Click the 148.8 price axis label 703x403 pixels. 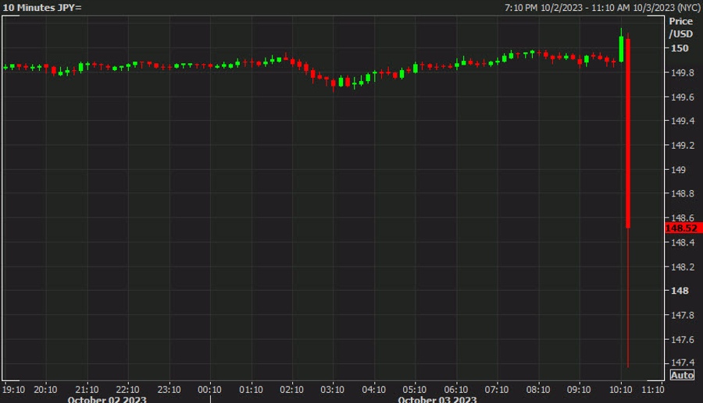[682, 193]
